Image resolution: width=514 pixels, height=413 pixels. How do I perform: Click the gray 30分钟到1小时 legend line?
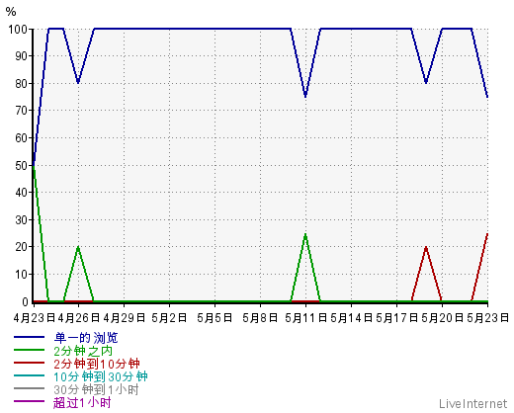pos(29,388)
